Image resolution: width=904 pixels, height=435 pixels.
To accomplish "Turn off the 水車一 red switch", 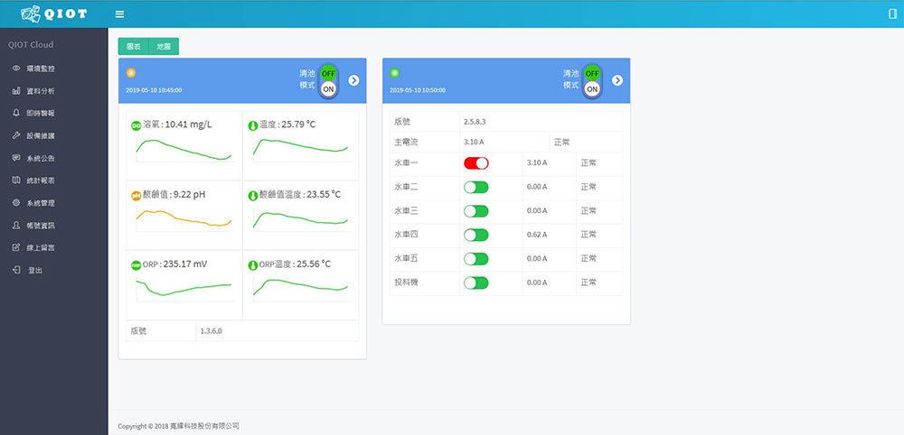I will (476, 163).
